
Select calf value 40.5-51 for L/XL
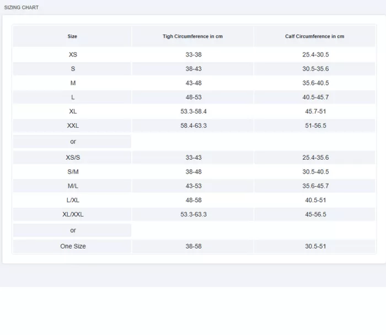pyautogui.click(x=315, y=200)
